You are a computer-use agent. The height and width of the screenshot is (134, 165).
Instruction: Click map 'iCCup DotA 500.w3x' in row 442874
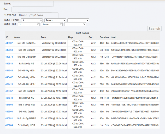[78, 57]
